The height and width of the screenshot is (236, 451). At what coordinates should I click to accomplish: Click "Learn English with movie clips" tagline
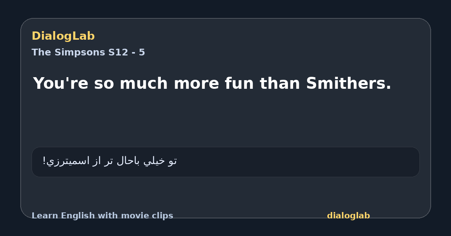pos(102,216)
